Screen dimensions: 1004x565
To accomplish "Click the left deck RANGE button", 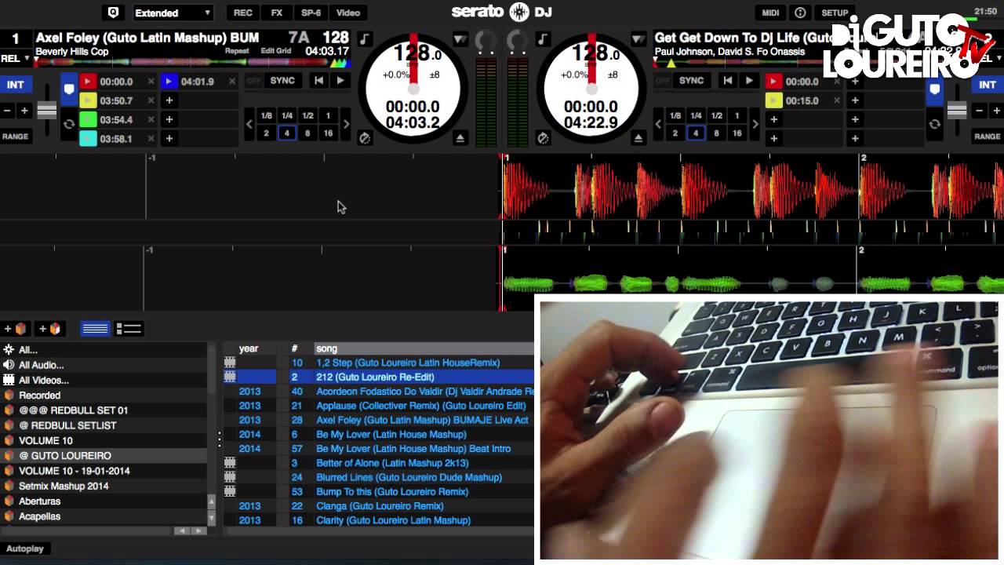I will click(x=15, y=137).
